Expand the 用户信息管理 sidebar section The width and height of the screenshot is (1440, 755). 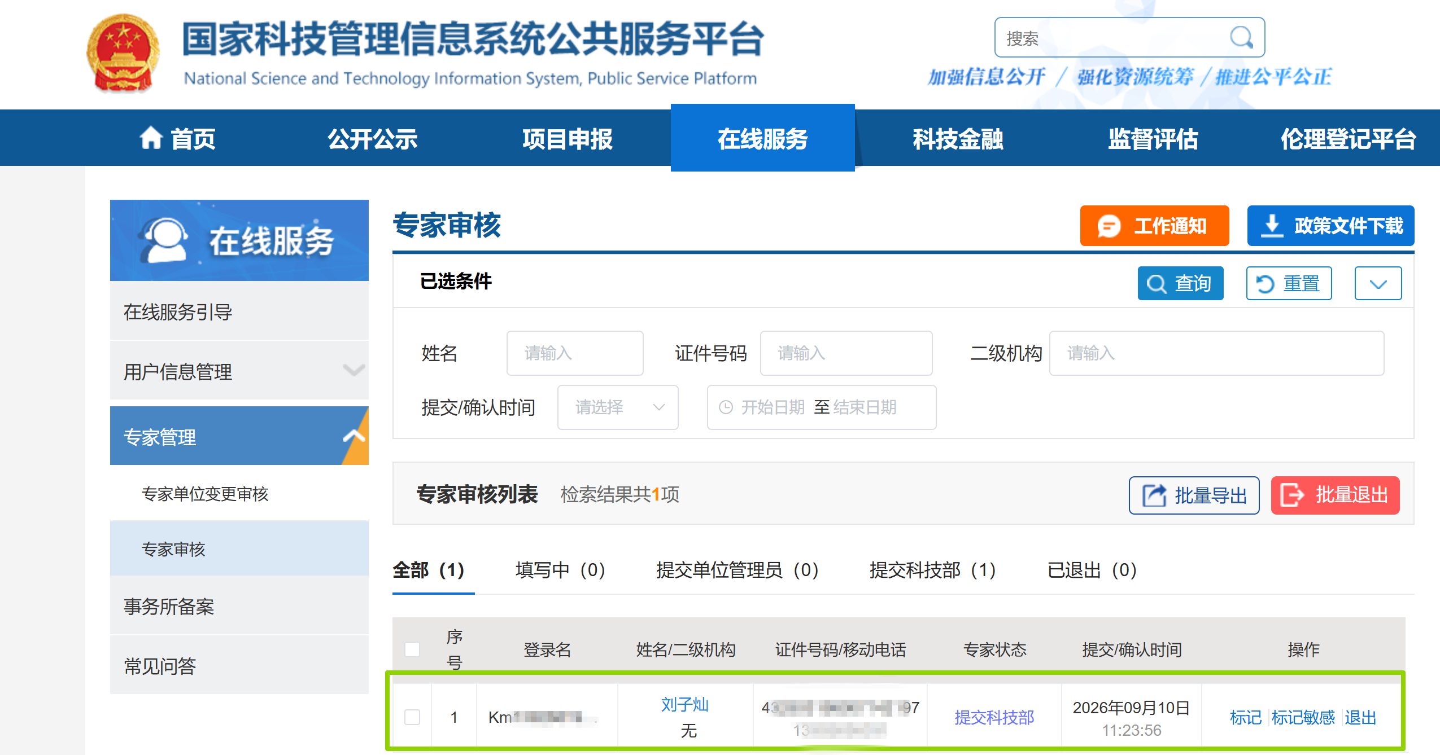(x=239, y=371)
